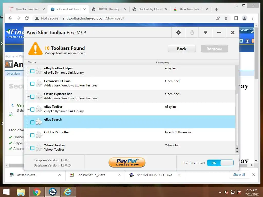Switch to the Download free tab

pyautogui.click(x=69, y=9)
